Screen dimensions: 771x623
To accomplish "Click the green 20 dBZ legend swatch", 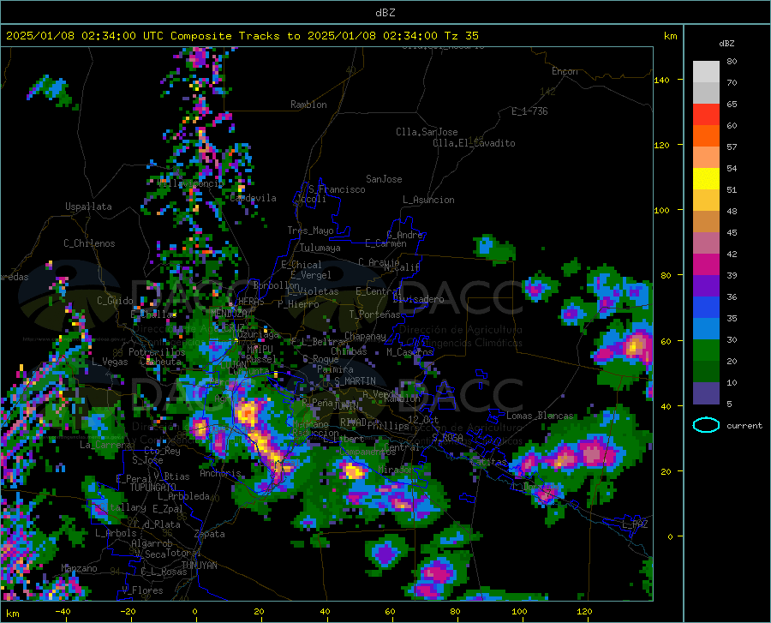I will pos(706,350).
